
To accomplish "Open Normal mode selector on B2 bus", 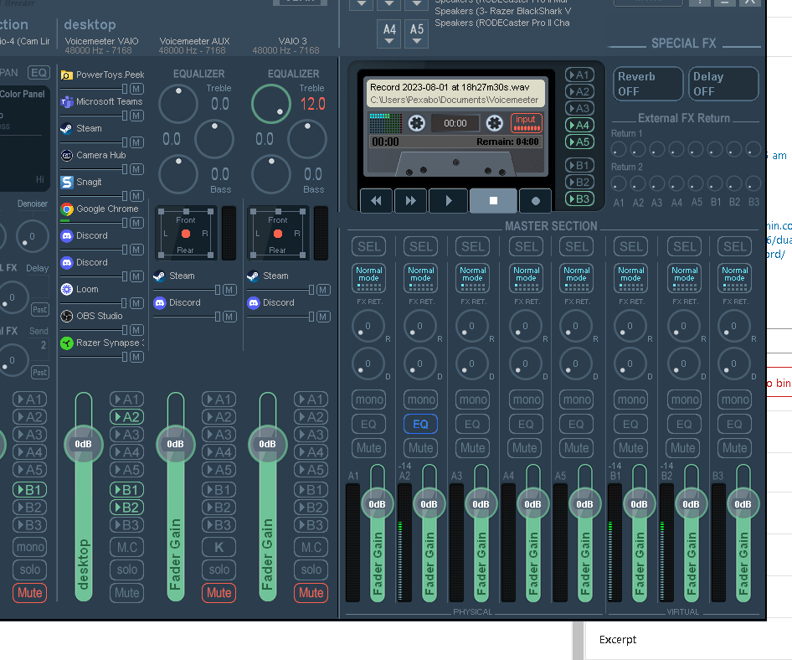I will tap(684, 278).
